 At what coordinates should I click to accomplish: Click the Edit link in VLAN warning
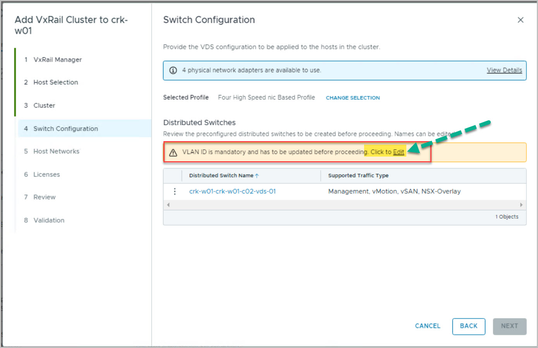pyautogui.click(x=398, y=152)
